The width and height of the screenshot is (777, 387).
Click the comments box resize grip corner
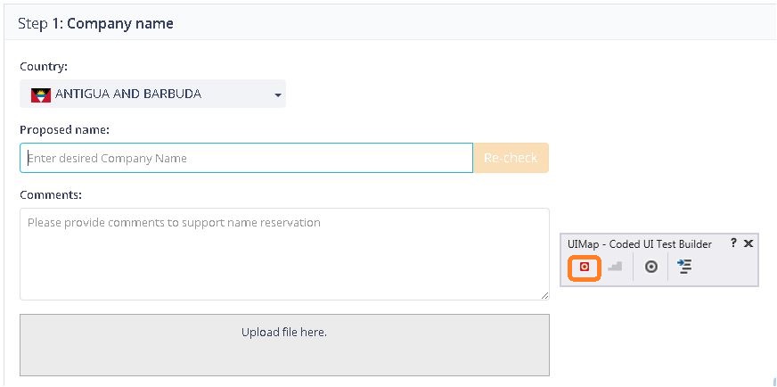click(544, 295)
